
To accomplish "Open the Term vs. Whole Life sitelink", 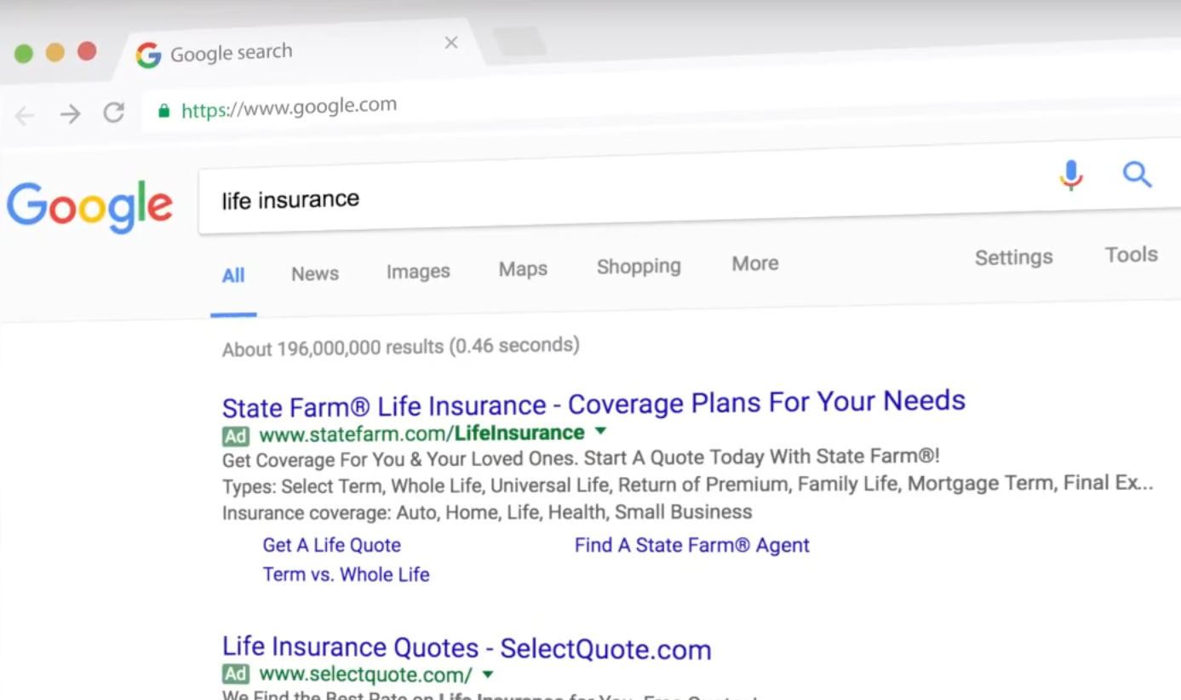I will (346, 575).
